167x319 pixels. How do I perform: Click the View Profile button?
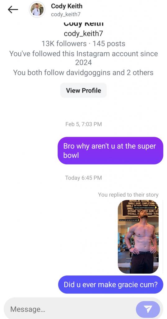[x=83, y=90]
